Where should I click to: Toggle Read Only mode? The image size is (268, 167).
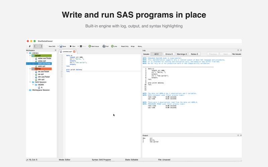[125, 46]
